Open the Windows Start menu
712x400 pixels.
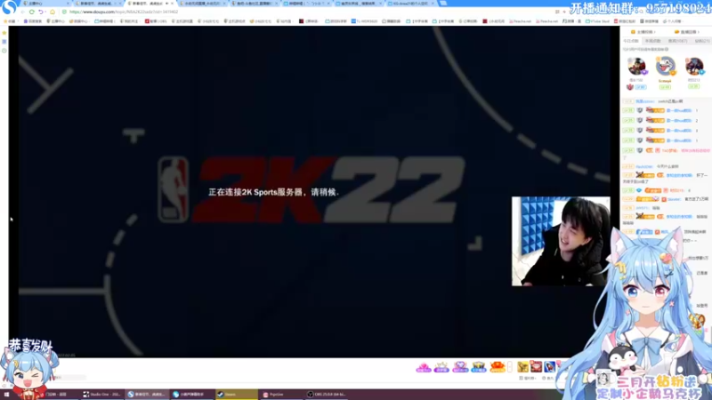(x=6, y=395)
